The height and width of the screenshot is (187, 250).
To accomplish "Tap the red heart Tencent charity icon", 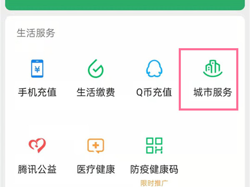I will click(37, 145).
